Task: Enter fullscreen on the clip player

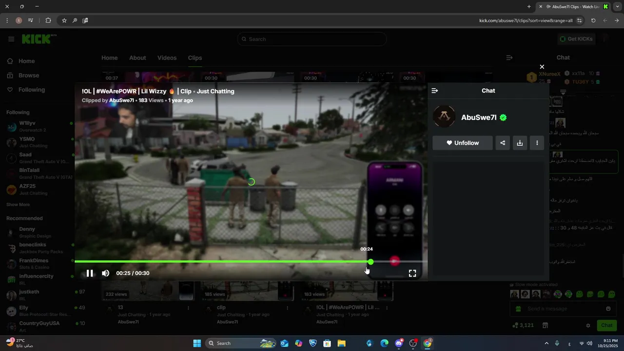Action: tap(412, 273)
